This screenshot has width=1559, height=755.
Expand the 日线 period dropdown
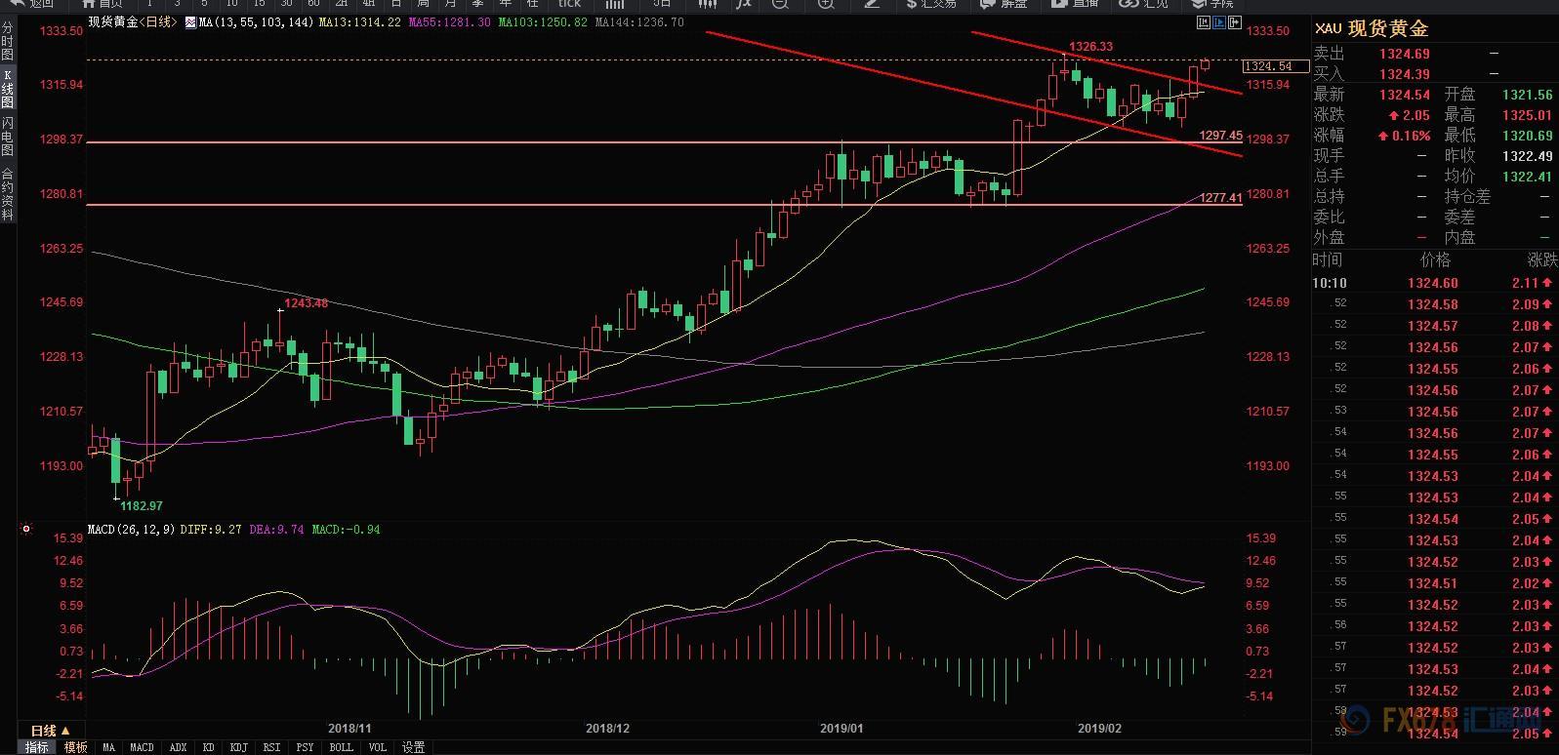(51, 731)
